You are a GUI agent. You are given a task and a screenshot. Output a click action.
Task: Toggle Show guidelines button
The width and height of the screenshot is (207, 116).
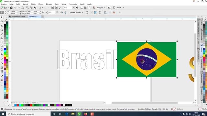(89, 8)
